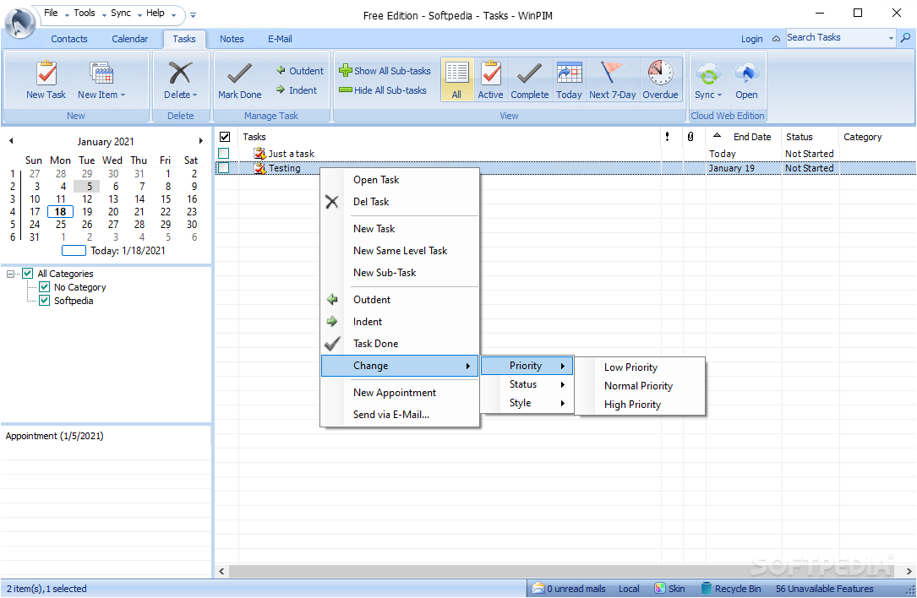Image resolution: width=917 pixels, height=598 pixels.
Task: Choose Del Task from context menu
Action: point(400,202)
